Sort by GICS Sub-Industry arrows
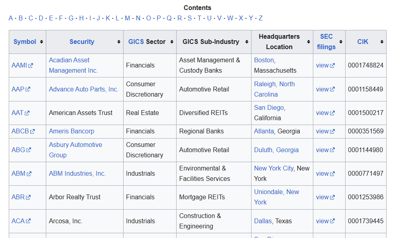The image size is (395, 238). tap(247, 42)
